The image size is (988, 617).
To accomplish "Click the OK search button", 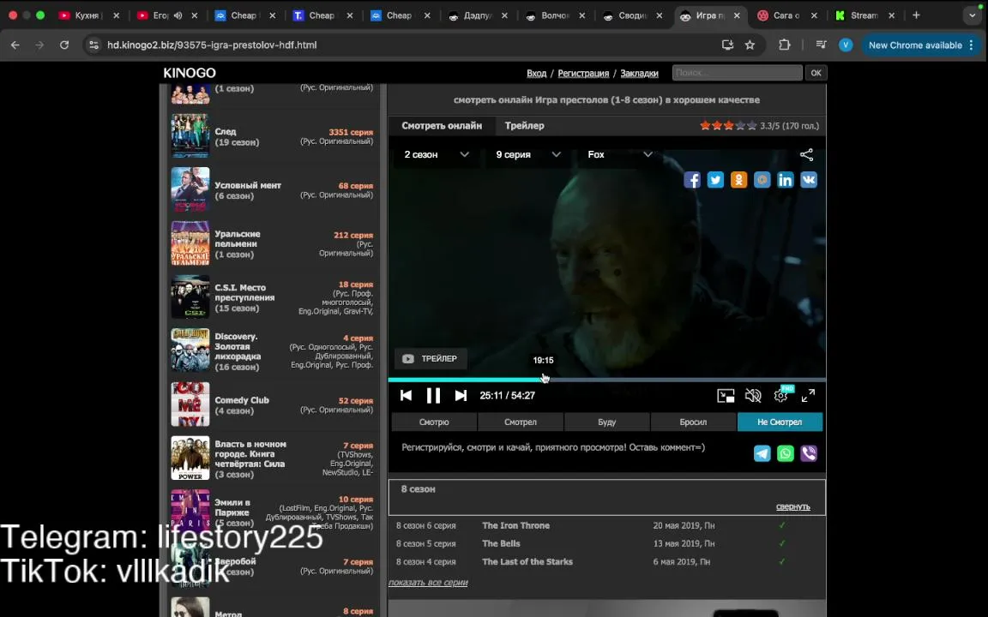I will coord(816,73).
